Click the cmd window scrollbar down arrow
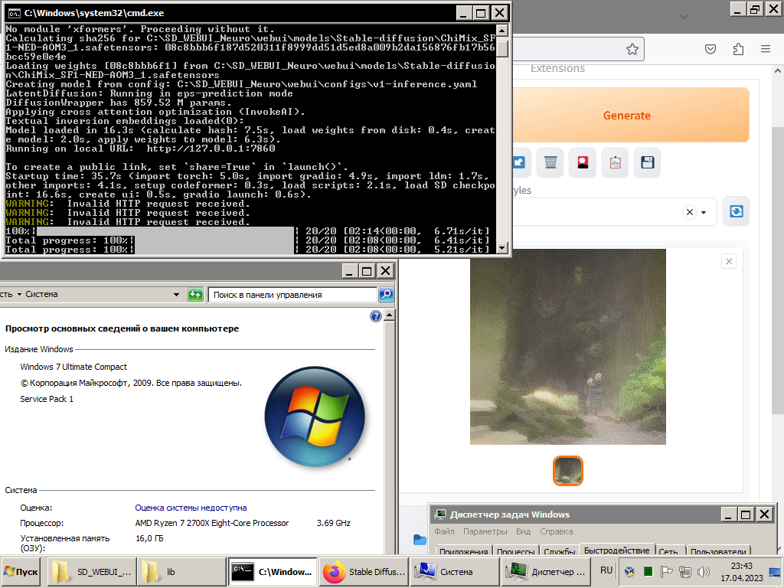 pos(502,247)
